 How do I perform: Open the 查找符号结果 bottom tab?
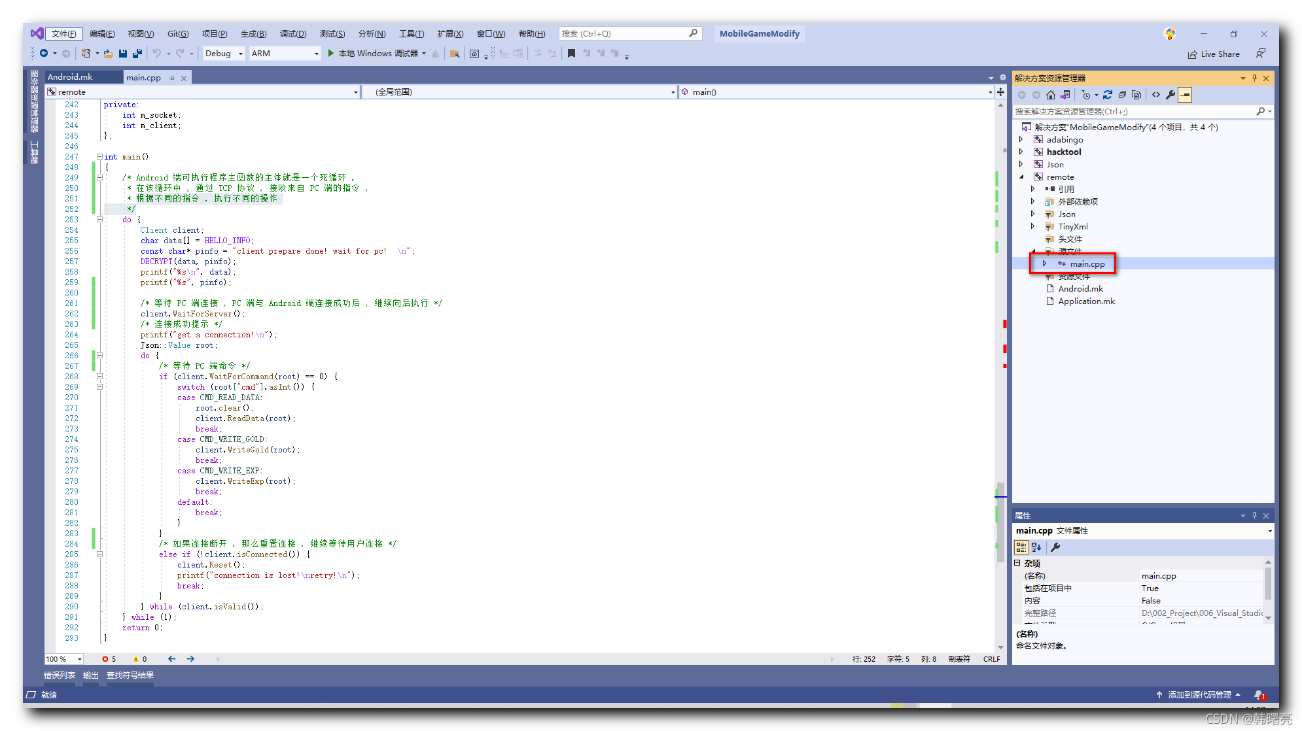pyautogui.click(x=130, y=675)
